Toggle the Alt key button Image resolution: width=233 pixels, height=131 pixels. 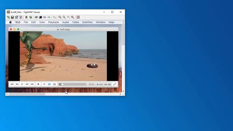point(49,17)
